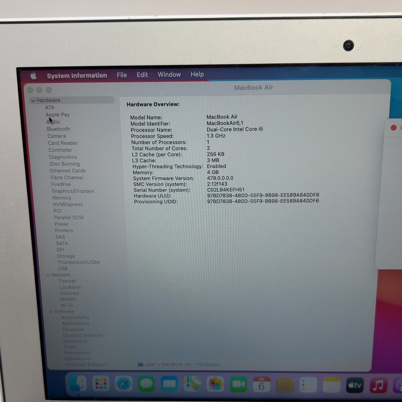This screenshot has height=402, width=402.
Task: Collapse the Hardware section chevron
Action: 33,101
